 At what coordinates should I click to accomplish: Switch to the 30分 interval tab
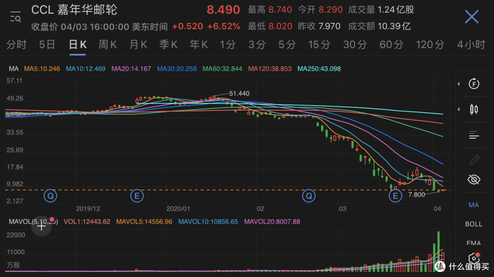355,45
